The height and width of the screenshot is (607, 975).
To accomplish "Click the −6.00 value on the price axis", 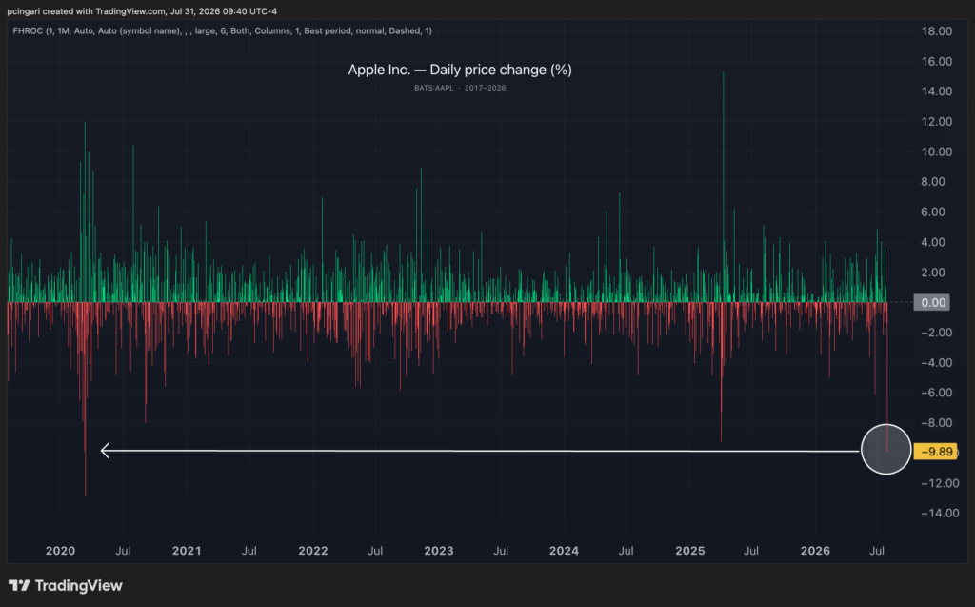I will [x=937, y=393].
